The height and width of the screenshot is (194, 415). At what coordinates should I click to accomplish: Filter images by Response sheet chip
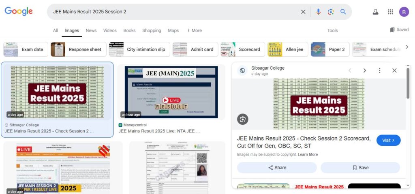pyautogui.click(x=78, y=49)
